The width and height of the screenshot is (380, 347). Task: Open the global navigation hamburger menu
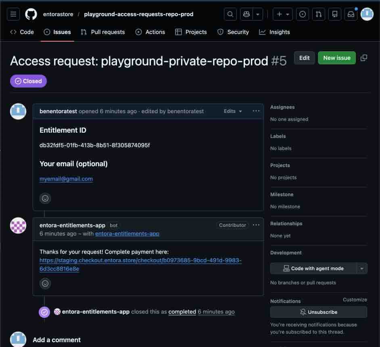13,14
